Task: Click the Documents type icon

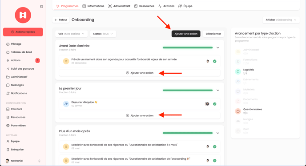Action: click(x=238, y=101)
